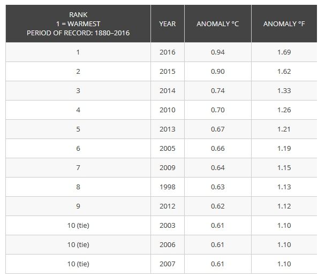
Task: Select the 2007 year cell
Action: [168, 264]
